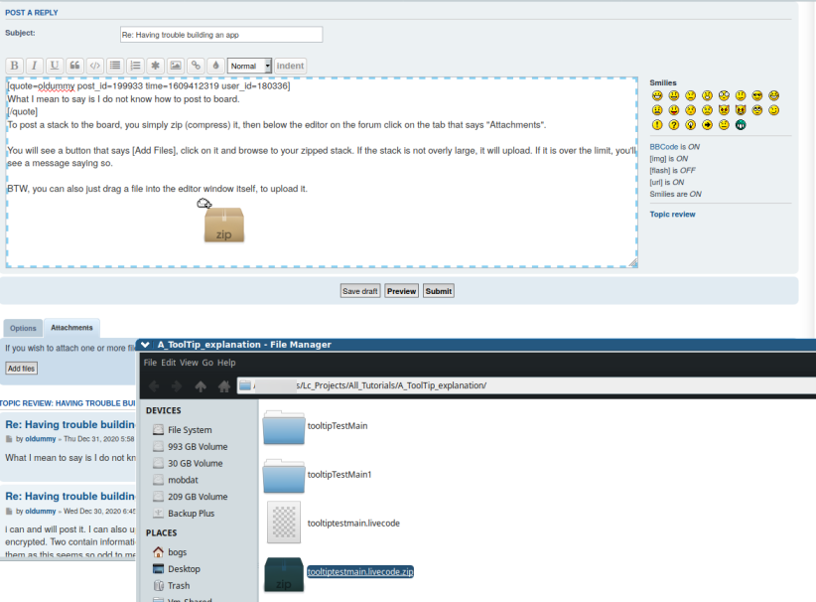Open the BBCode help link
Image resolution: width=816 pixels, height=602 pixels.
coord(663,147)
